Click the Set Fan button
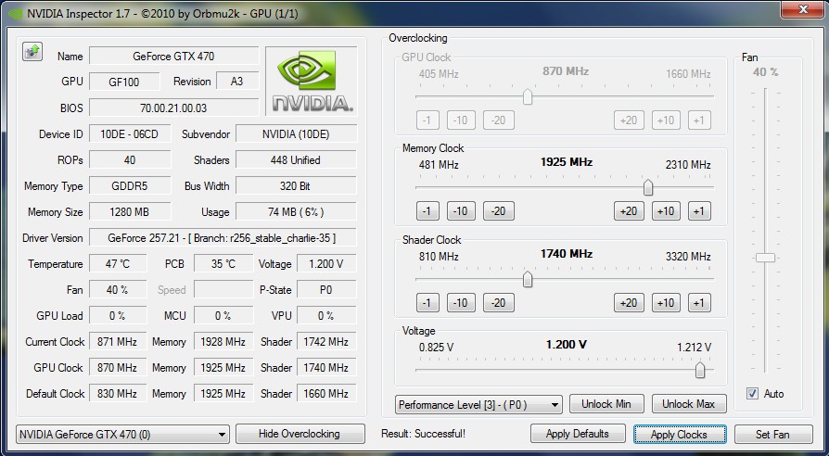The height and width of the screenshot is (456, 829). point(773,435)
